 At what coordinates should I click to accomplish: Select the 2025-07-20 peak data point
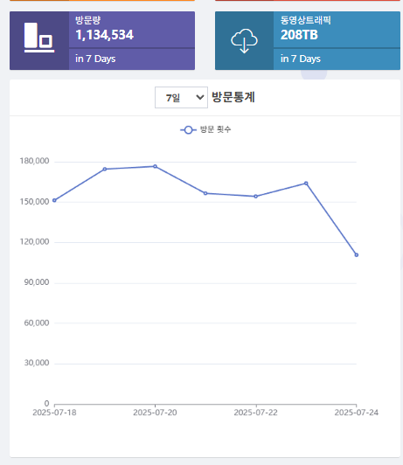coord(155,166)
